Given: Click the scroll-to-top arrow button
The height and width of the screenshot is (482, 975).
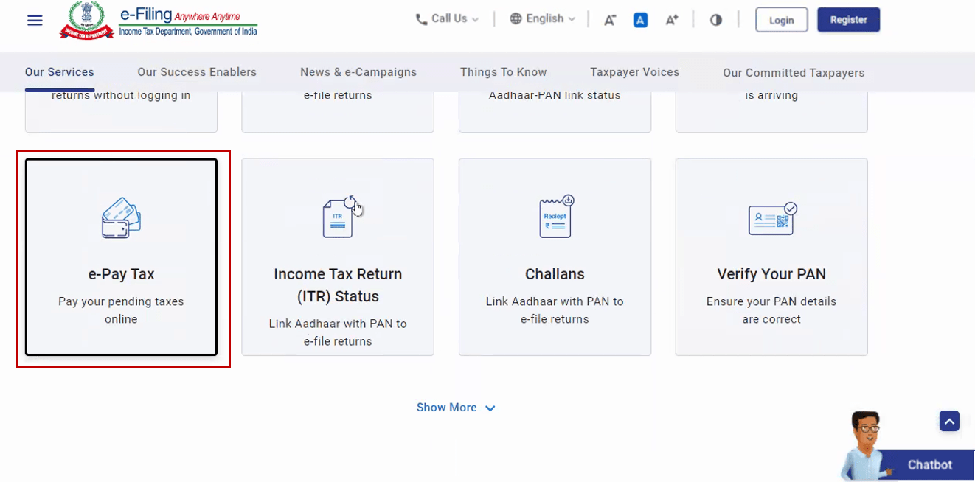Looking at the screenshot, I should tap(949, 421).
